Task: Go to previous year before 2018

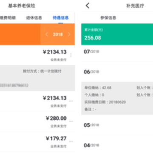Action: pyautogui.click(x=47, y=34)
